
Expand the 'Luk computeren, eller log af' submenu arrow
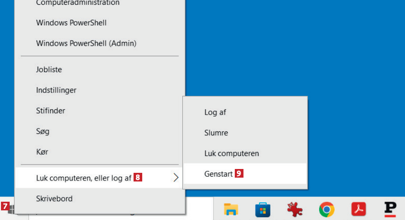pyautogui.click(x=175, y=178)
